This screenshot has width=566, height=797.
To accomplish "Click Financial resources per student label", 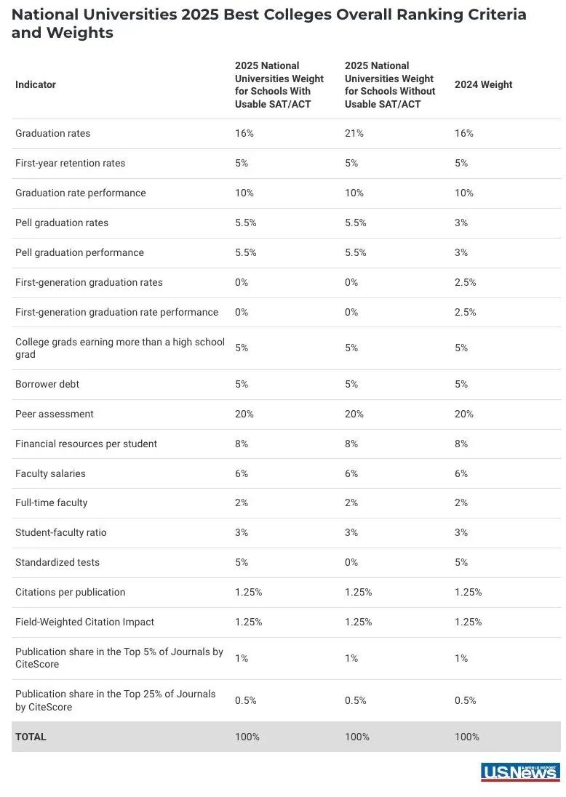I will [86, 444].
